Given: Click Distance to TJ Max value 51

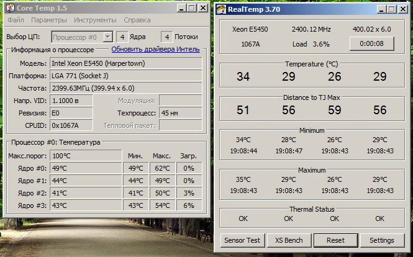Looking at the screenshot, I should click(x=243, y=110).
